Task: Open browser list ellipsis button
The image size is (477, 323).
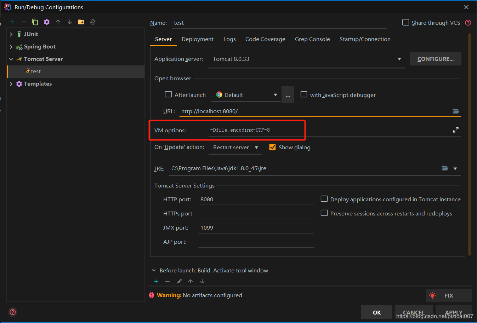Action: pos(288,94)
